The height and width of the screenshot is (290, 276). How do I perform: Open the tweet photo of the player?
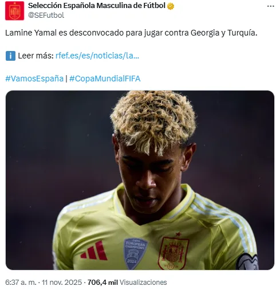(140, 180)
